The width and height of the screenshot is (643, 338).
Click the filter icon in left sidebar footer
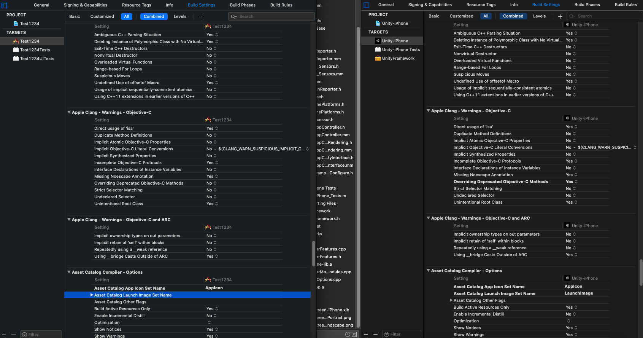[25, 335]
